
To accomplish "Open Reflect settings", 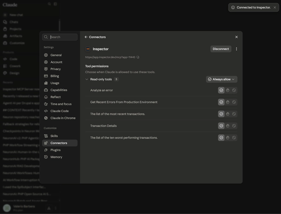I will coord(60,97).
